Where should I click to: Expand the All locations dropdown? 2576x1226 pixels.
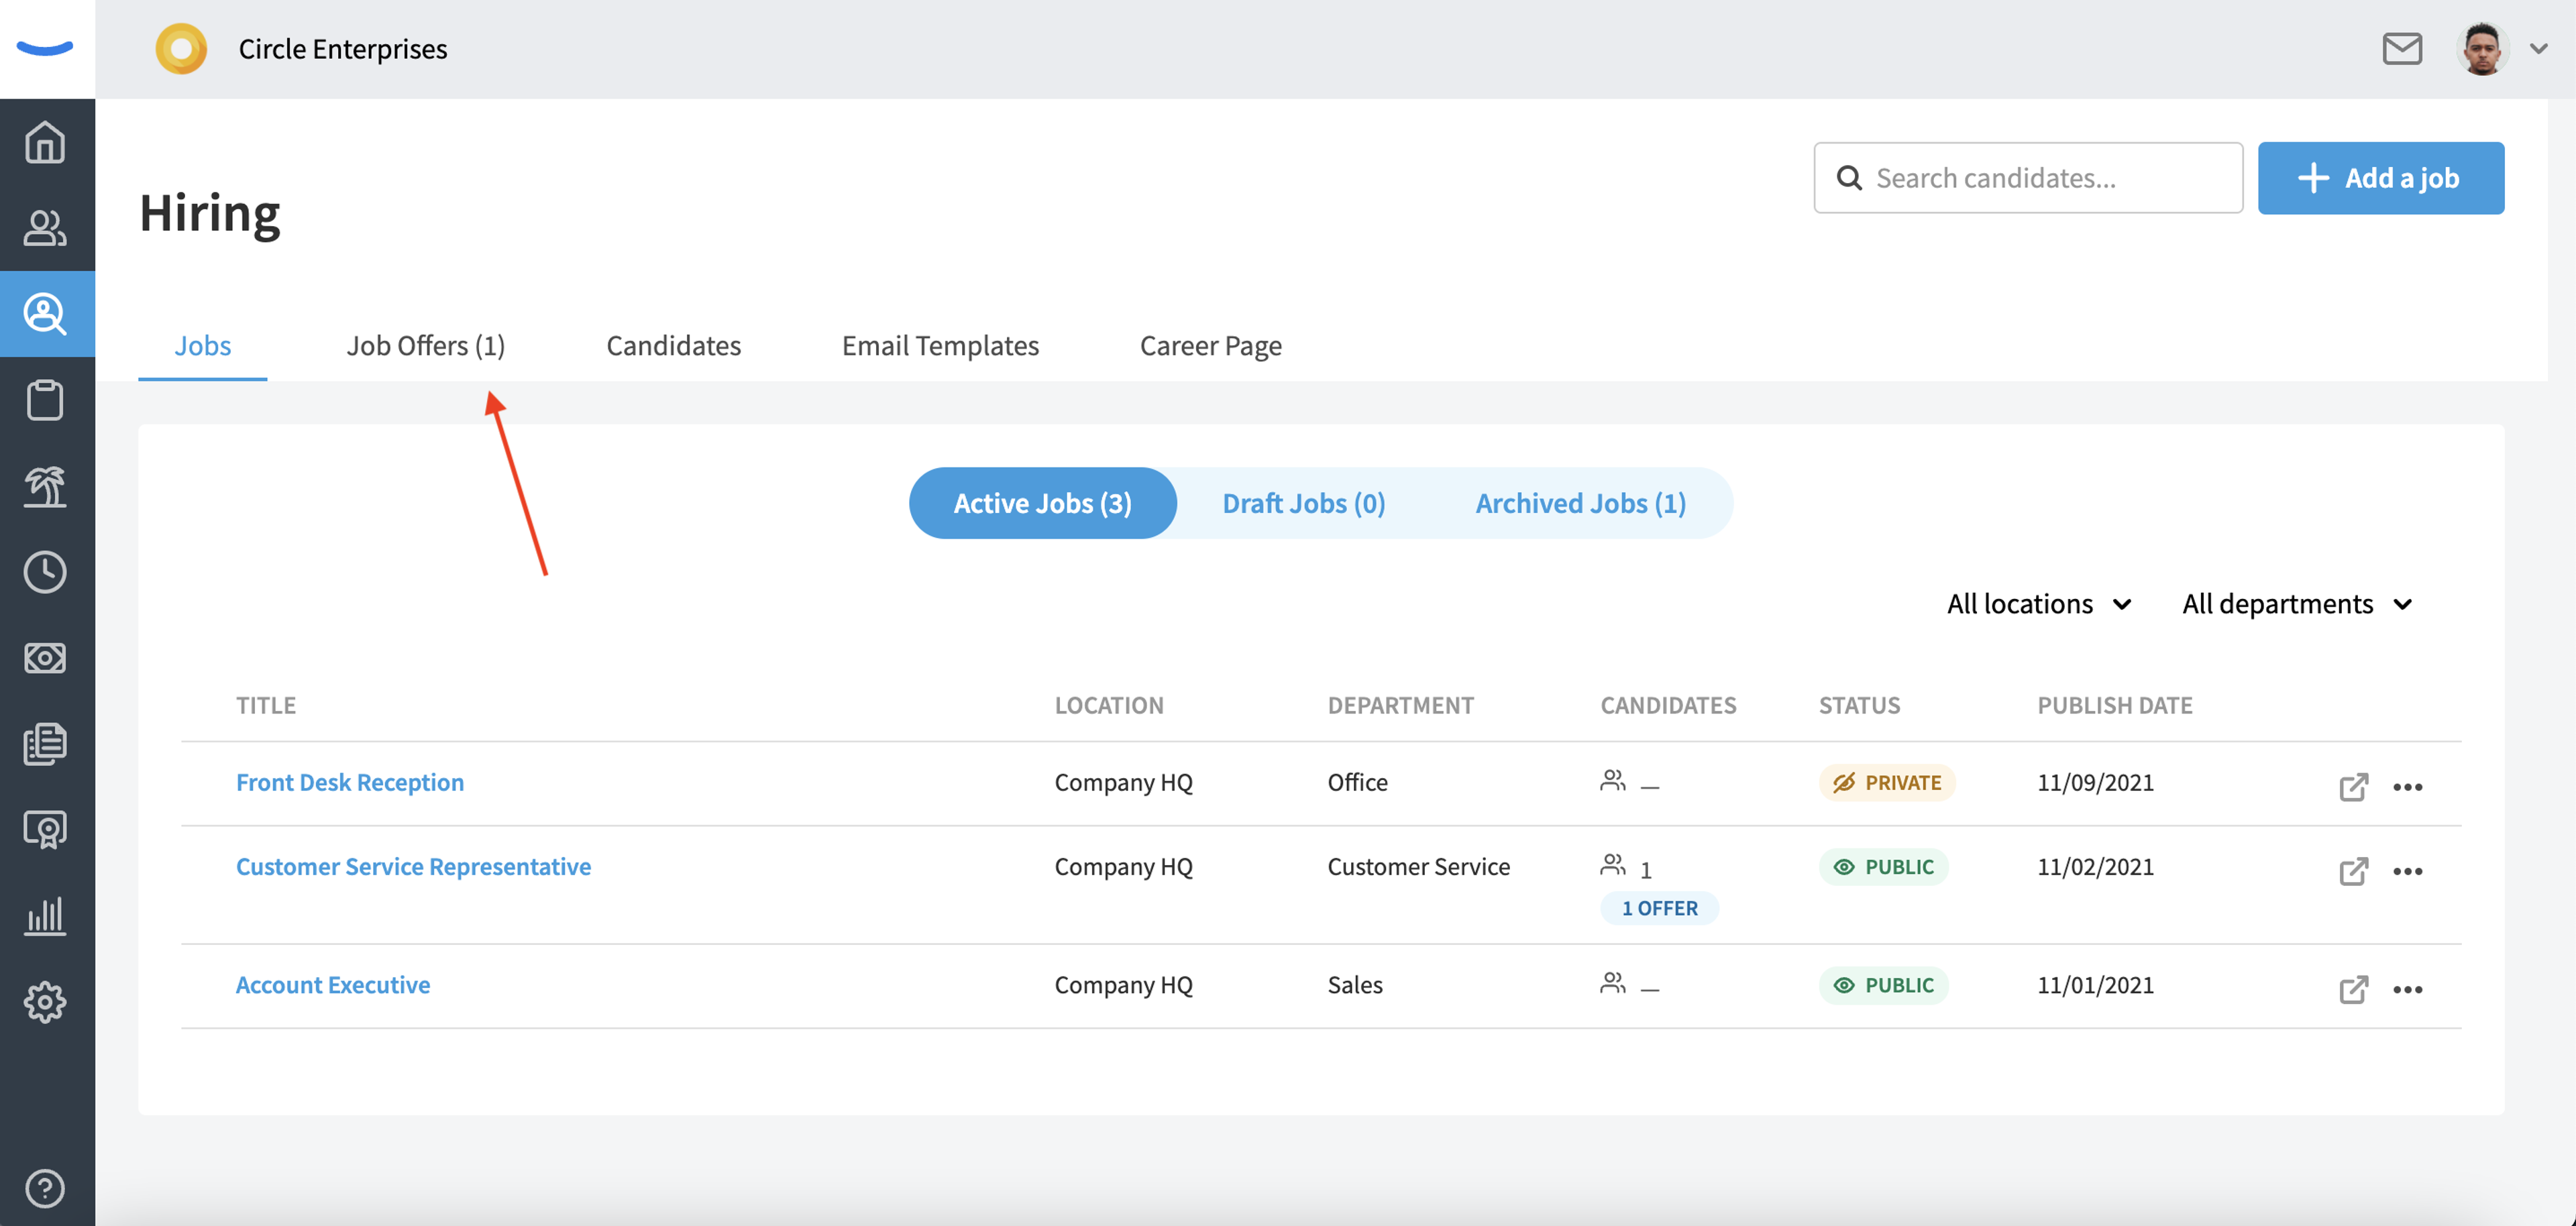[x=2039, y=604]
